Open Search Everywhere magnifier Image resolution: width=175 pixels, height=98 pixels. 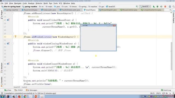174,7
